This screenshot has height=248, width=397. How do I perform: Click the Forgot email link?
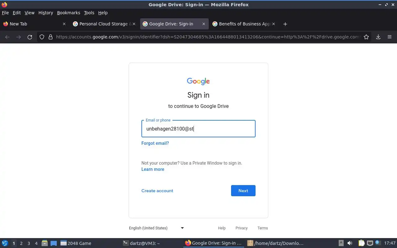155,143
